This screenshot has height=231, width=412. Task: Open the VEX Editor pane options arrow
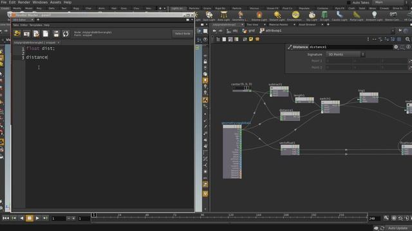tap(192, 20)
